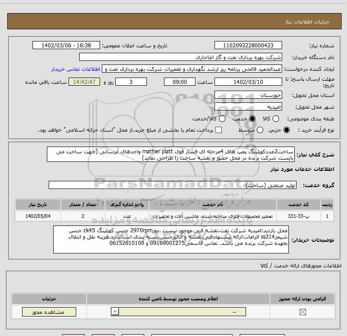Click the need number field 1102093228000423
The width and height of the screenshot is (347, 336).
pyautogui.click(x=248, y=45)
